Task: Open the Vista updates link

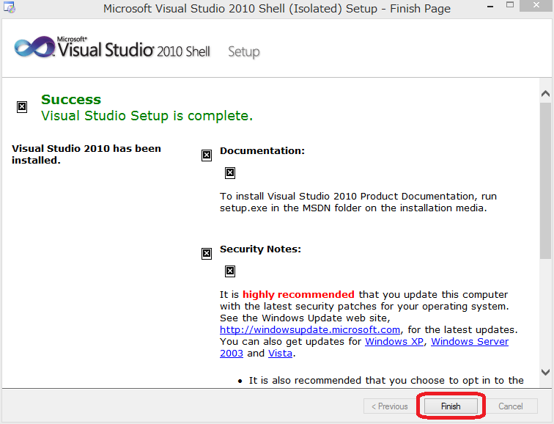Action: click(280, 354)
